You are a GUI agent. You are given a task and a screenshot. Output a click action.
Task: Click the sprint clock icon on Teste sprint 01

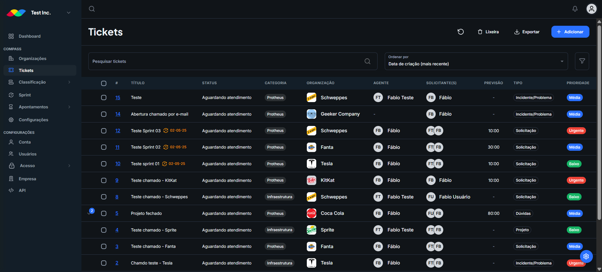click(x=164, y=164)
